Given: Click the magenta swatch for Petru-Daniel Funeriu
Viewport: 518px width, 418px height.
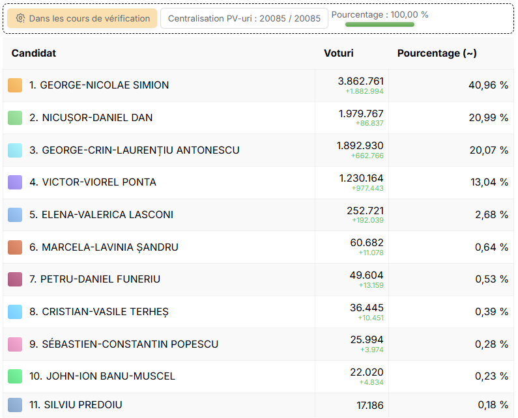Looking at the screenshot, I should (15, 279).
